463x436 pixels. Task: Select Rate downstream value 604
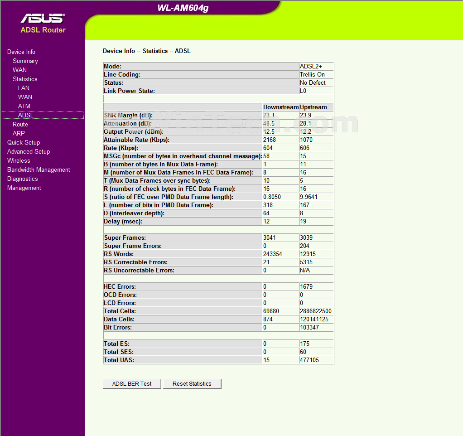coord(268,148)
